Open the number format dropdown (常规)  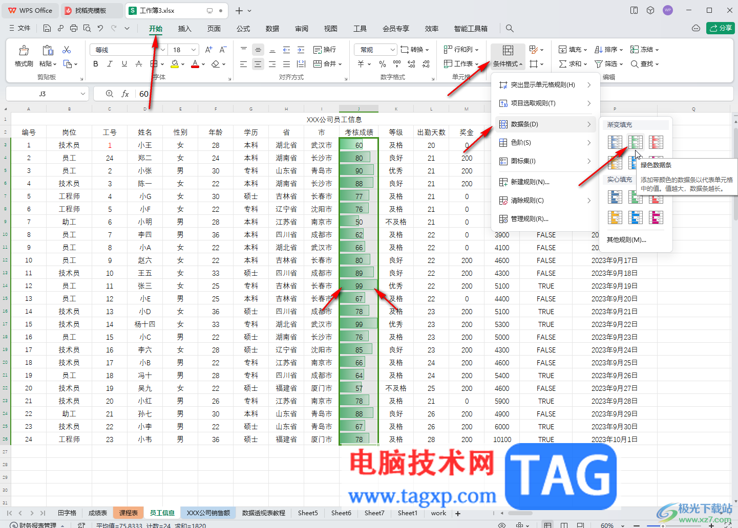[x=393, y=50]
